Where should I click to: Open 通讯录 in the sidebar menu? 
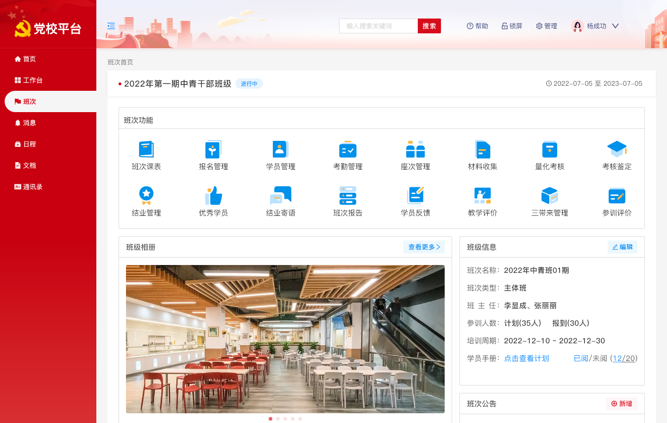(32, 187)
